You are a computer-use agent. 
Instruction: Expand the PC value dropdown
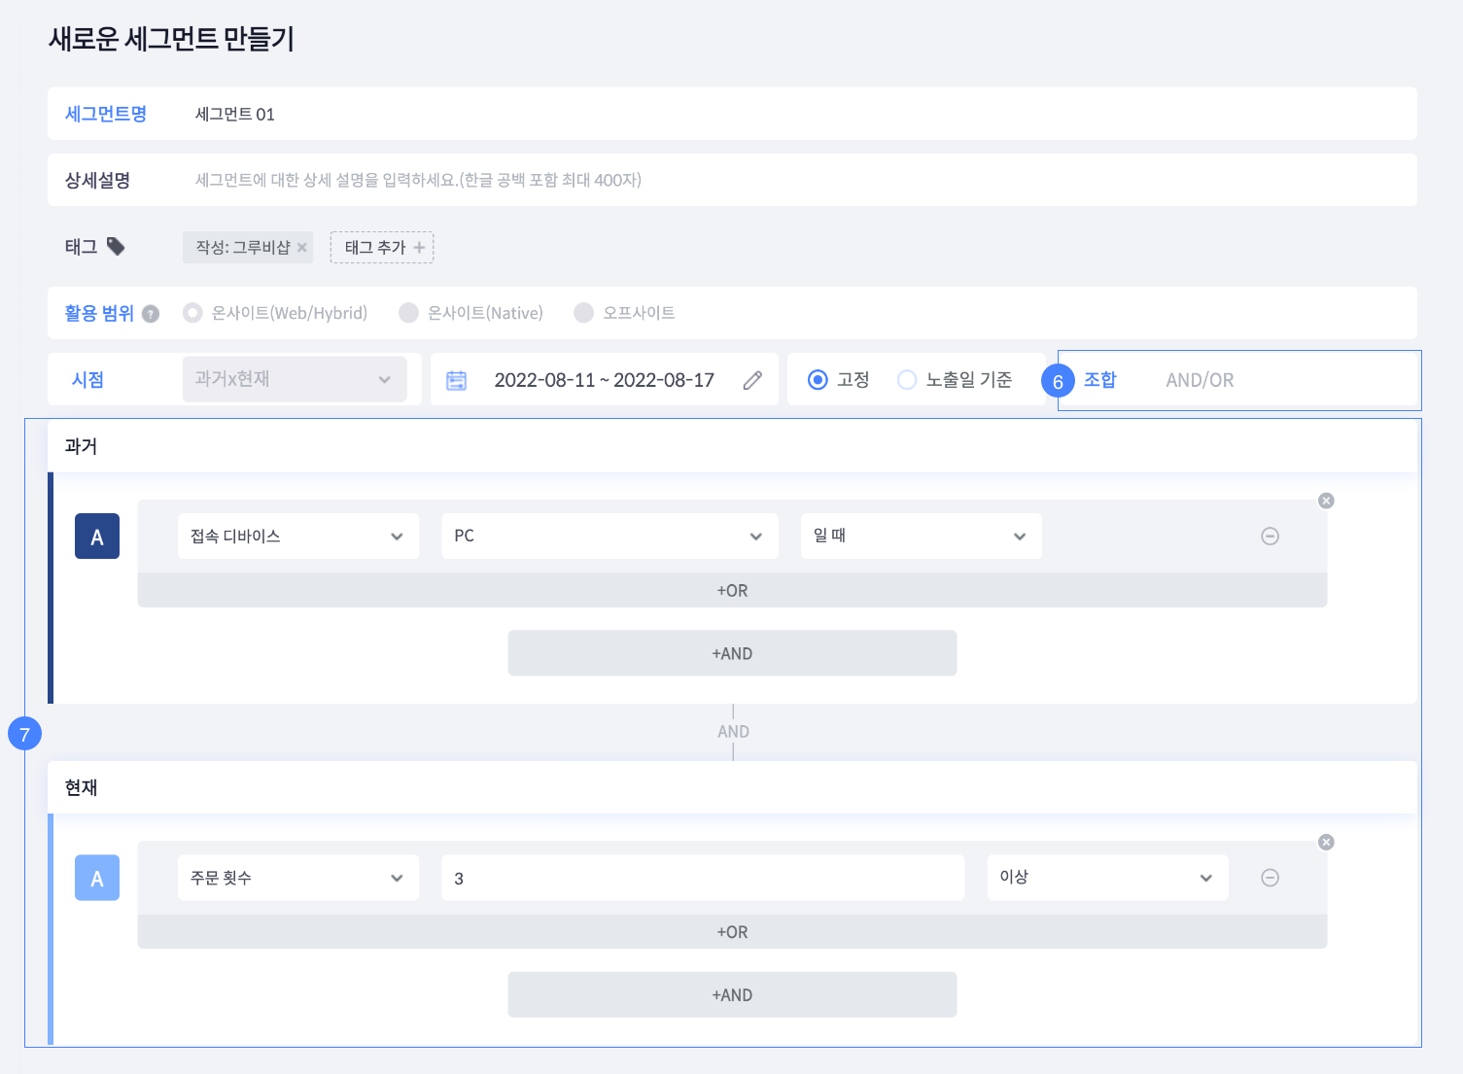(610, 537)
